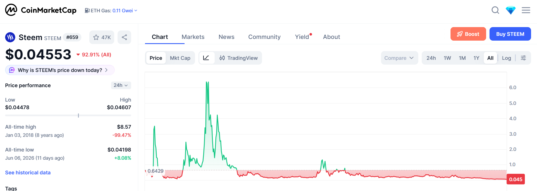Select the 1W time range
Screen dimensions: 537x191
tap(447, 58)
